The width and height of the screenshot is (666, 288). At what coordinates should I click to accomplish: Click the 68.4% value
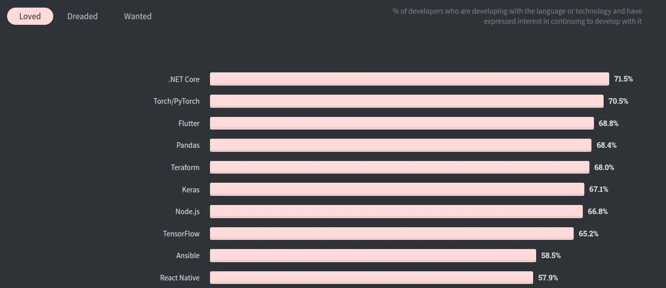tap(607, 145)
